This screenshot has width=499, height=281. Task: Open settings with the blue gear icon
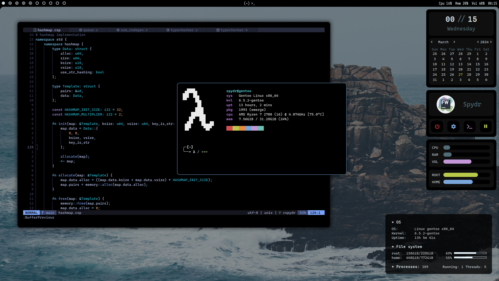[454, 126]
